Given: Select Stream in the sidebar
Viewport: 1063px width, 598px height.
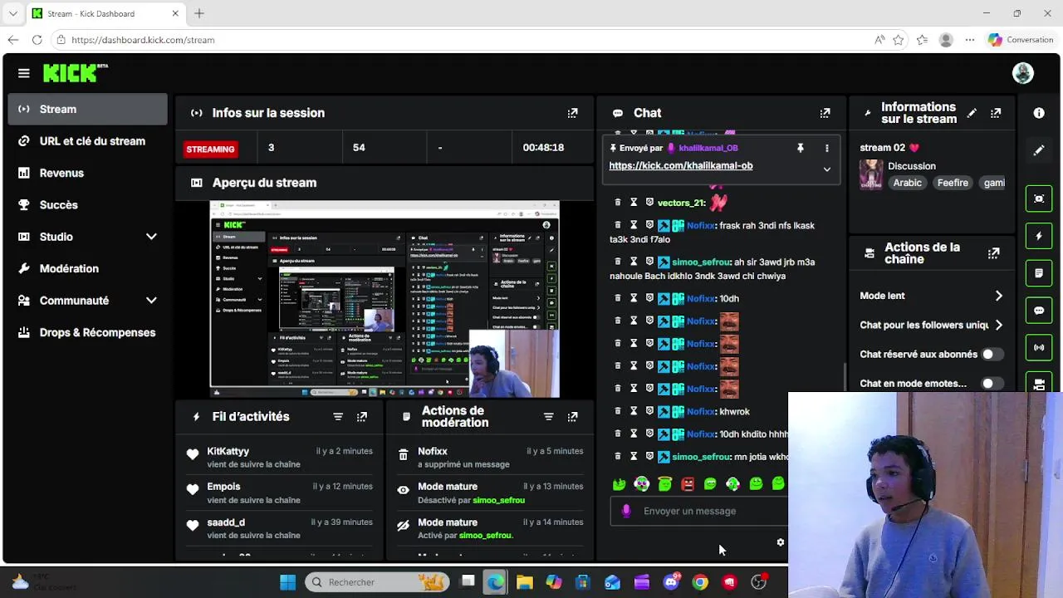Looking at the screenshot, I should (x=87, y=109).
